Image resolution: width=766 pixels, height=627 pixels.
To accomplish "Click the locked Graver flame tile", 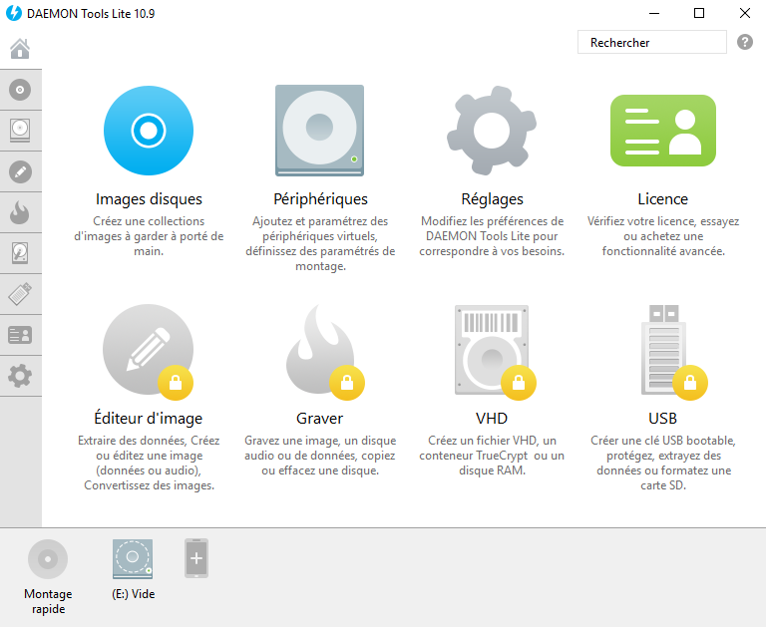I will tap(320, 350).
